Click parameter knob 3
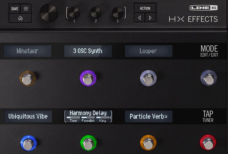The width and height of the screenshot is (228, 154). click(x=118, y=13)
